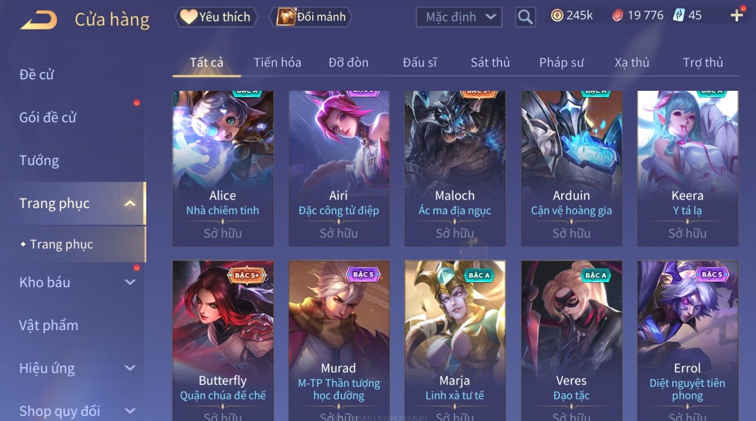Open the Alice Nhà chiêm tinh skin card
This screenshot has height=421, width=756.
tap(223, 168)
